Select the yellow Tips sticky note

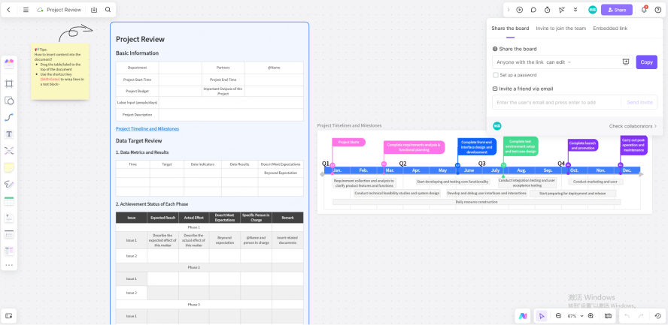tap(59, 71)
